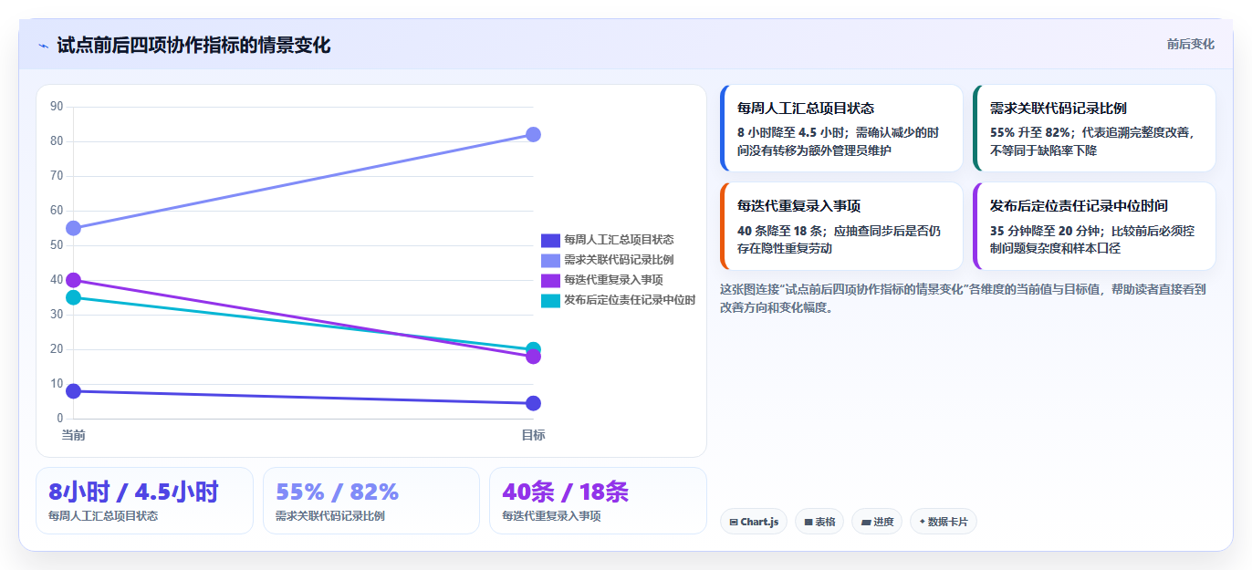
Task: Select the 8小时 / 4.5小时 stat value
Action: point(133,492)
